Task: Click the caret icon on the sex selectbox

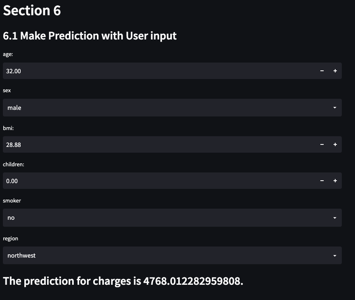Action: click(x=335, y=107)
